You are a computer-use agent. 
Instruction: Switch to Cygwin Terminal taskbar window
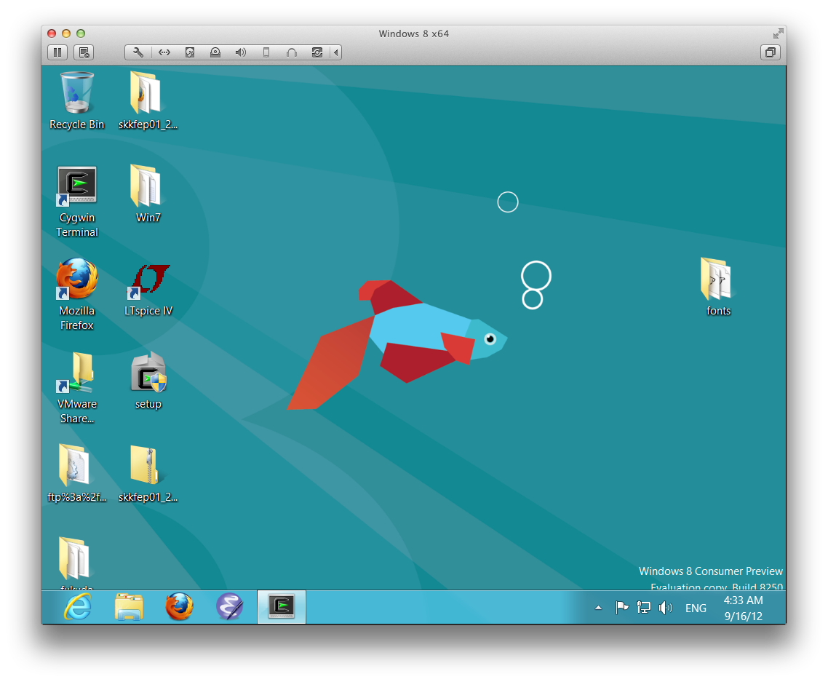[281, 607]
